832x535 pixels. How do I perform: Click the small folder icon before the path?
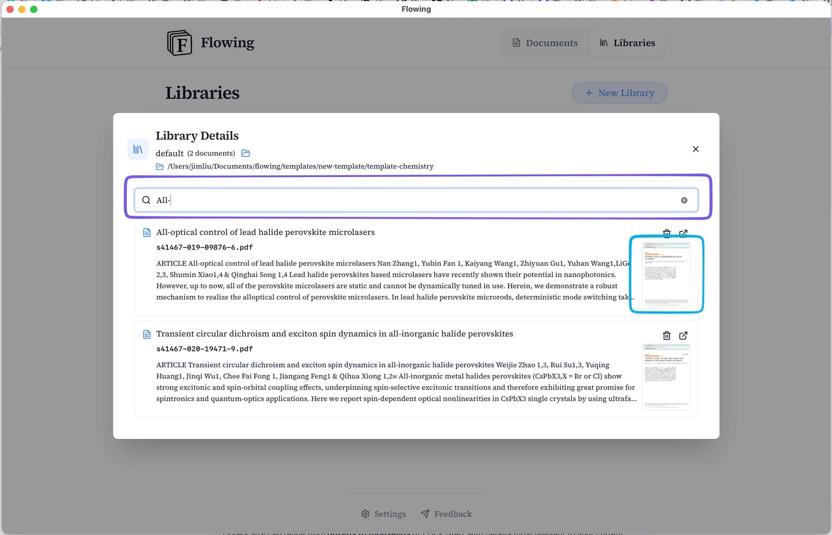pos(160,166)
